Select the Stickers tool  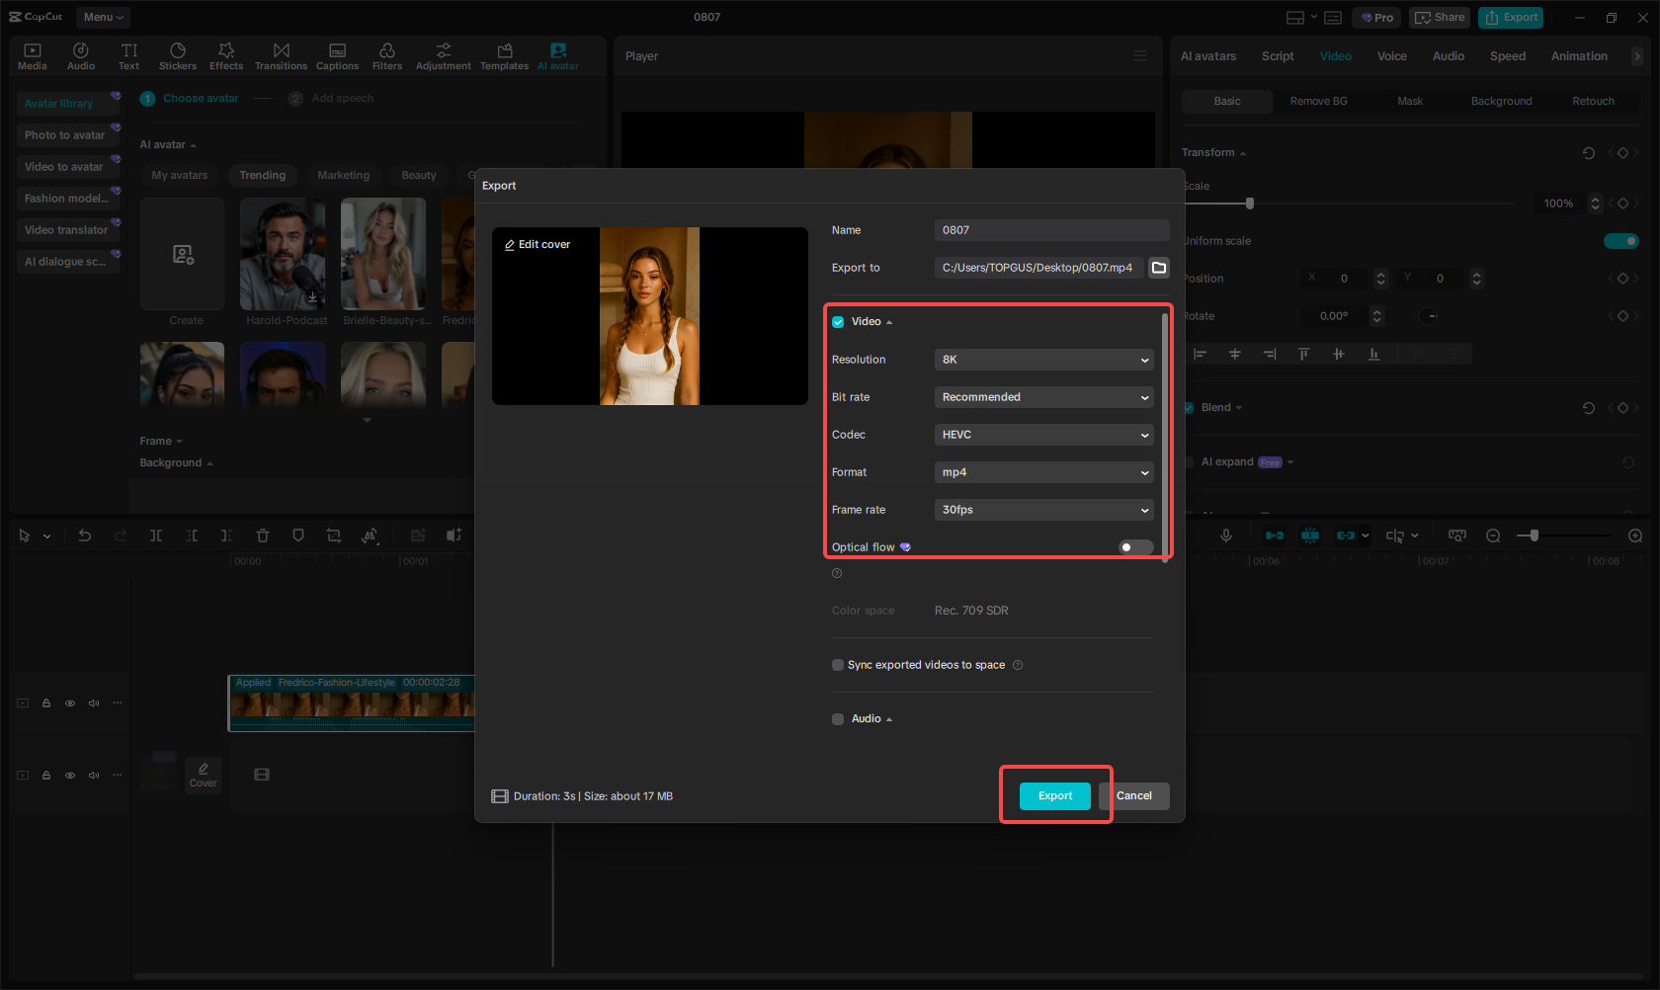[177, 54]
